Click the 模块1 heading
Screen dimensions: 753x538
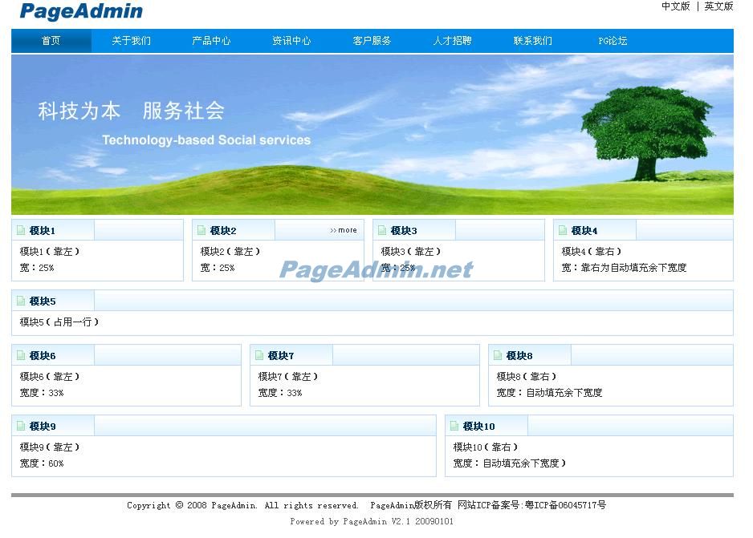43,231
